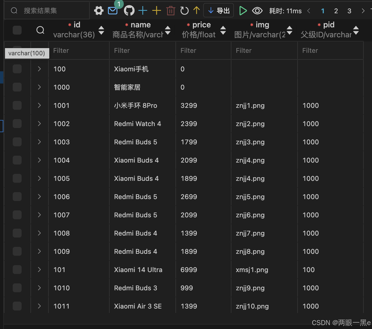This screenshot has height=329, width=372.
Task: Run query with green play icon
Action: point(243,11)
